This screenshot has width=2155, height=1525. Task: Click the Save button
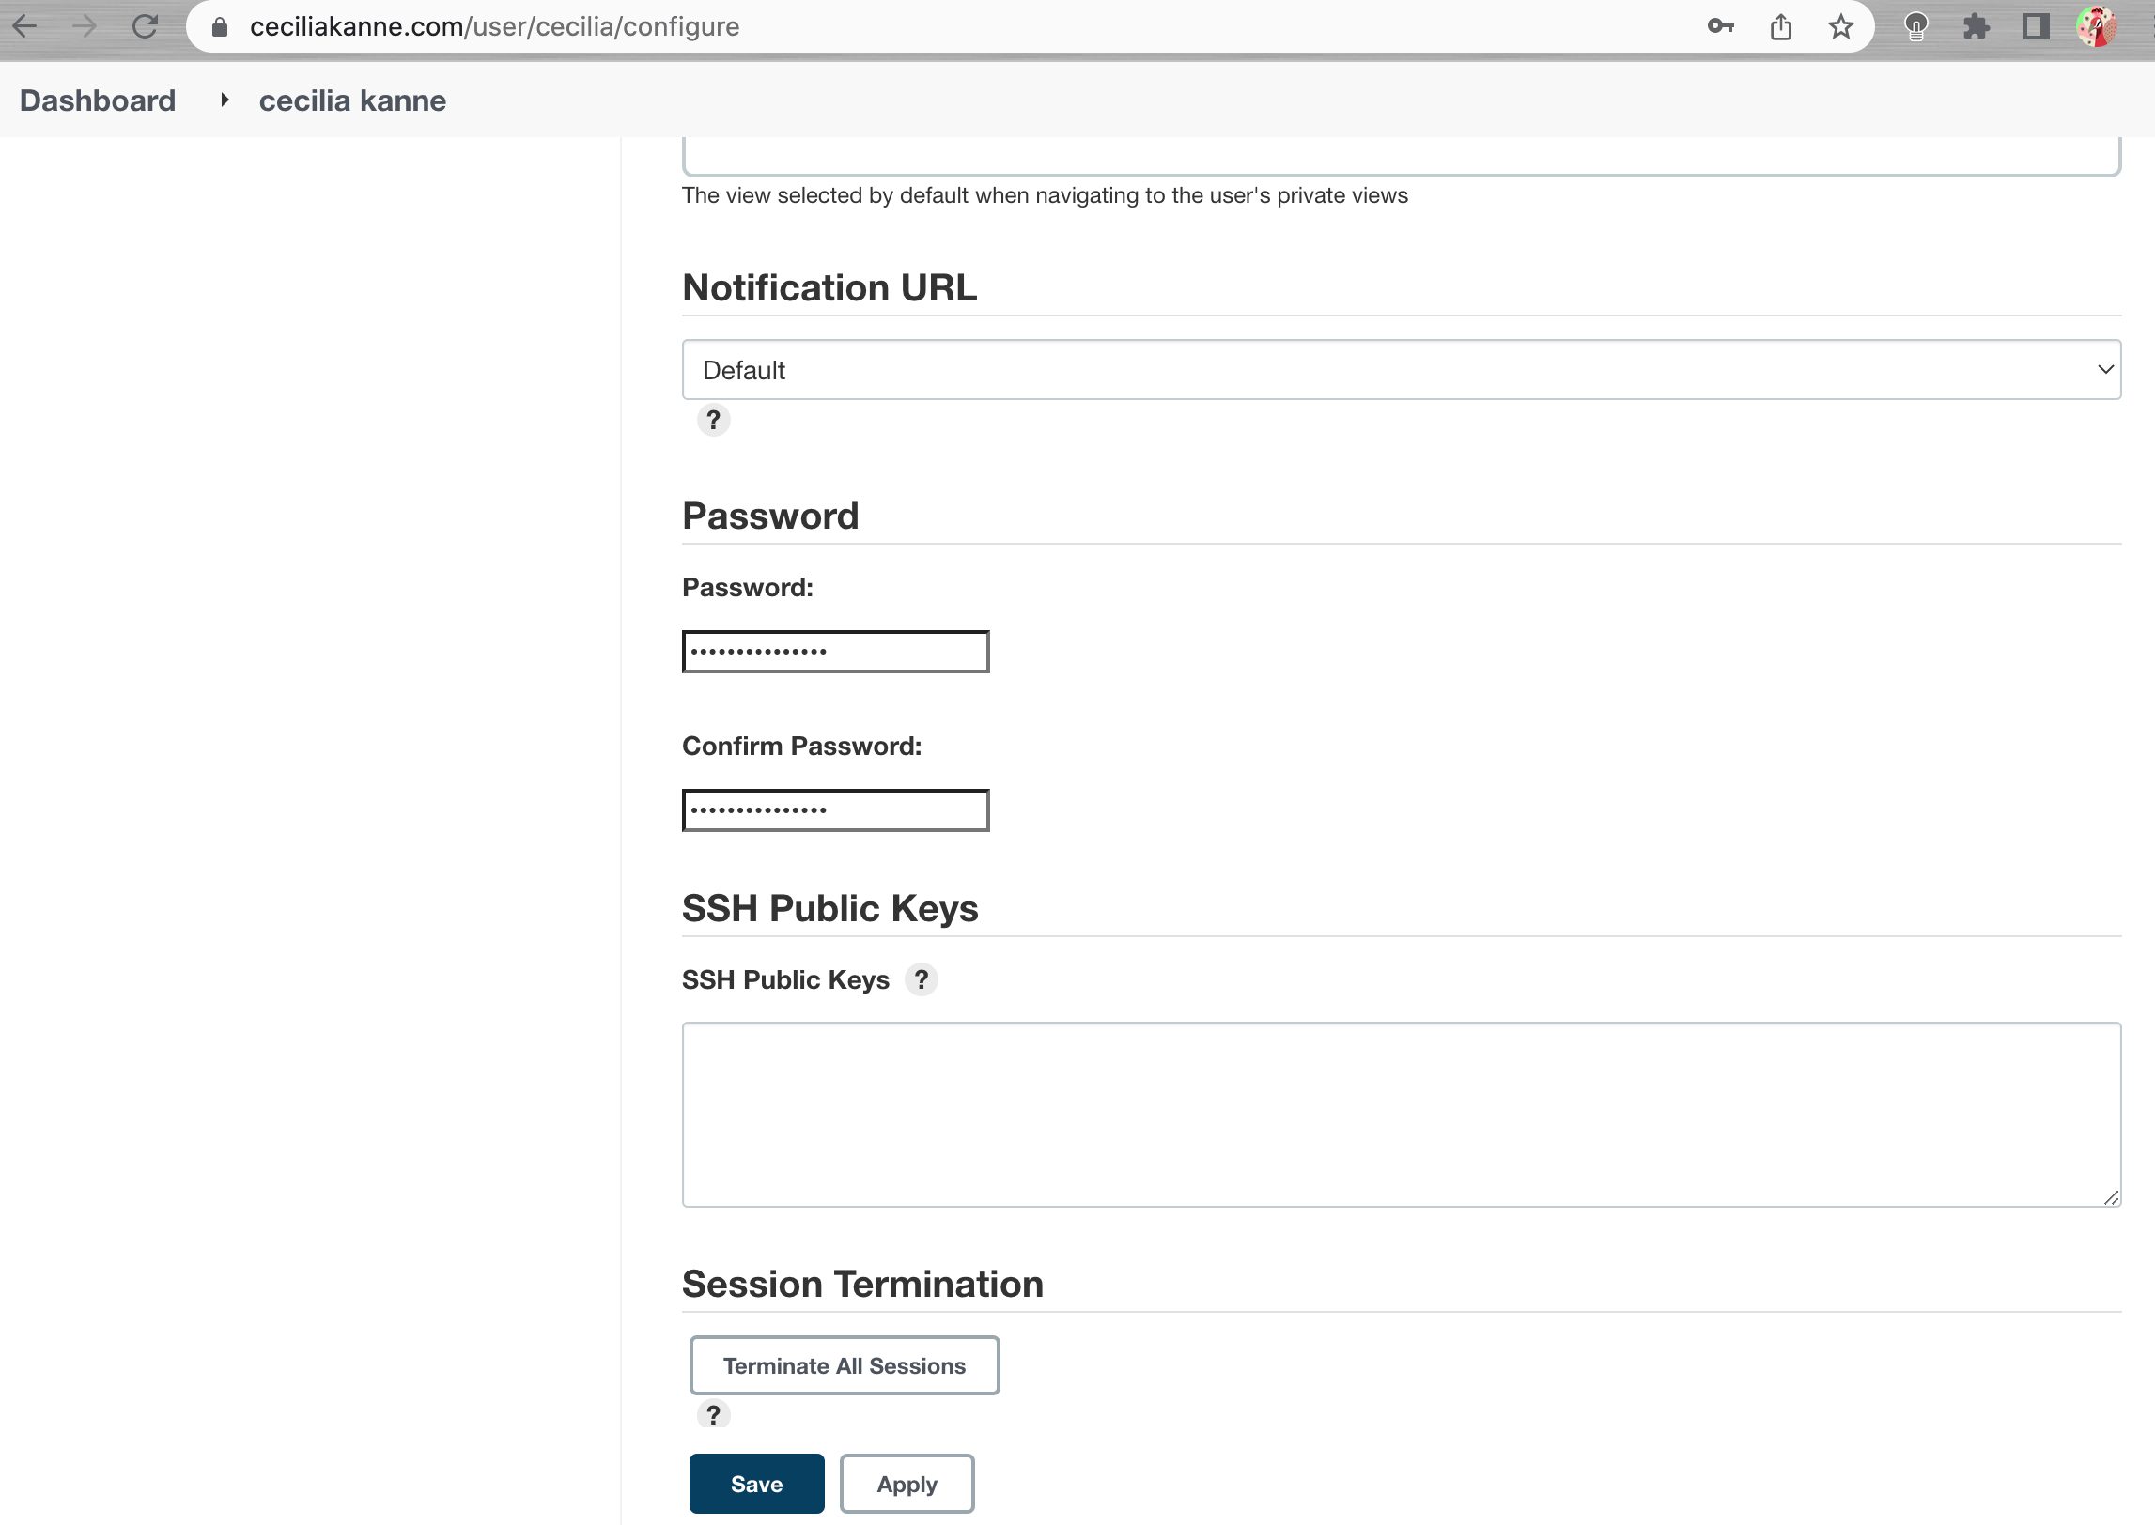[756, 1484]
